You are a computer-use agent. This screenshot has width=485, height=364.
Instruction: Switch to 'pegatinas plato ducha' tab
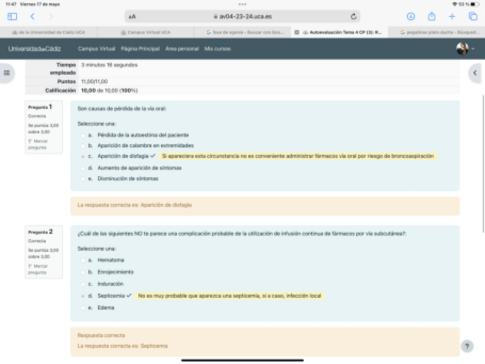436,32
